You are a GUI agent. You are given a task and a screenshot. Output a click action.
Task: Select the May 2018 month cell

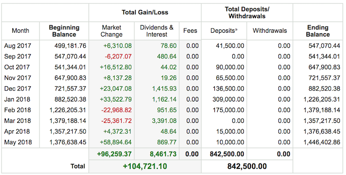[18, 142]
